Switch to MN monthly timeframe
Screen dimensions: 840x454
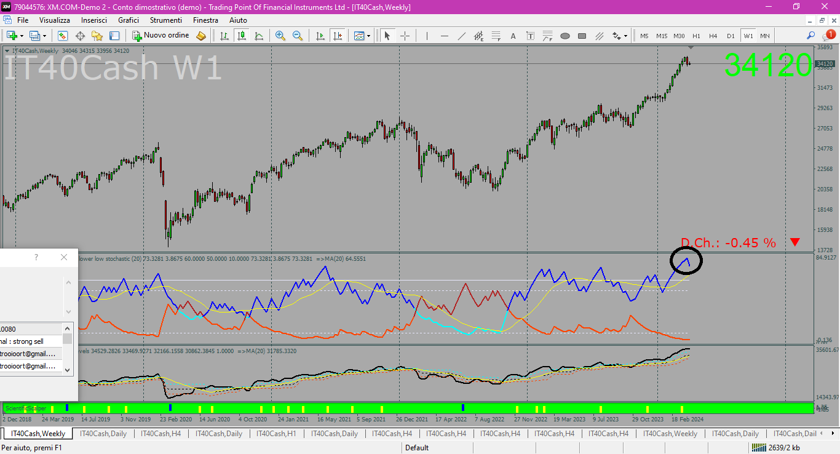765,36
